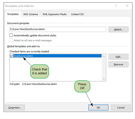Click the Attach... button
Screen dimensions: 135x119
118,29
